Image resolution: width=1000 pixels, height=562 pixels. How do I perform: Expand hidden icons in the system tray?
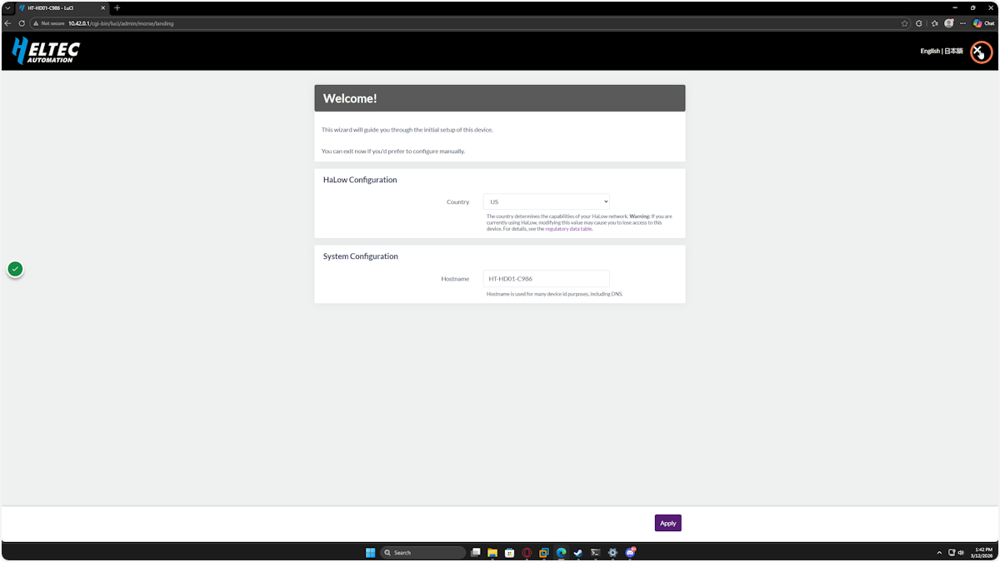[939, 552]
